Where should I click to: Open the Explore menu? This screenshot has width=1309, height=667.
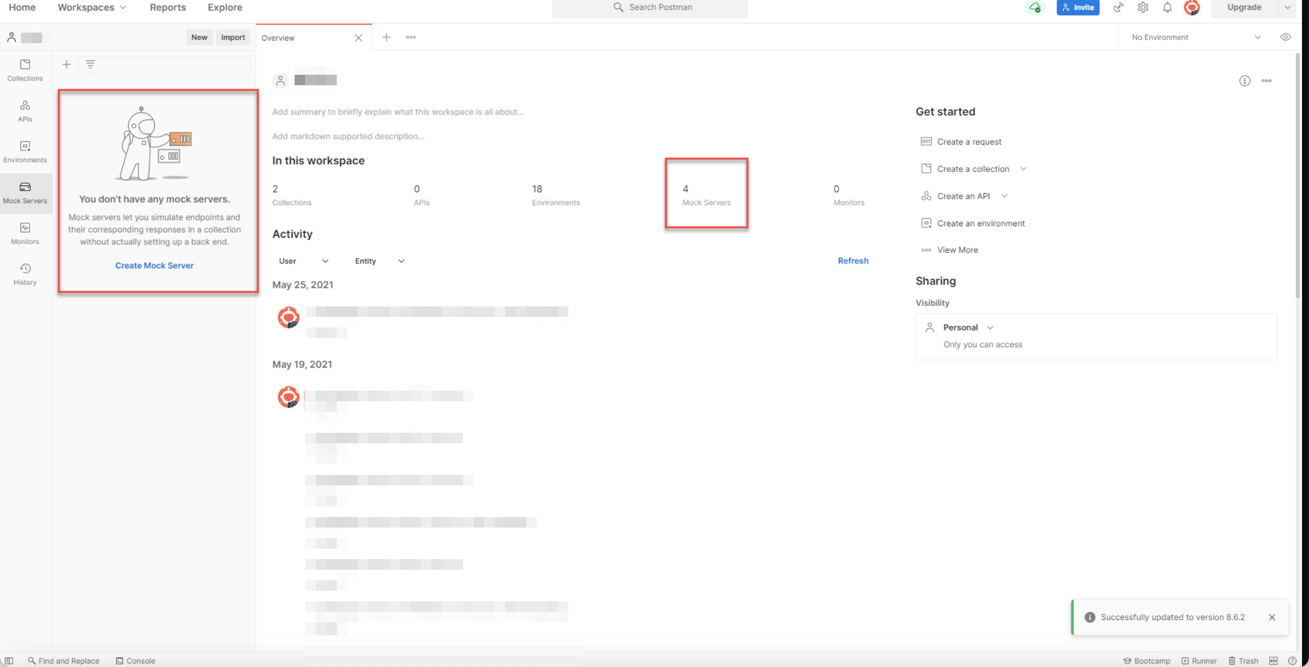point(224,7)
